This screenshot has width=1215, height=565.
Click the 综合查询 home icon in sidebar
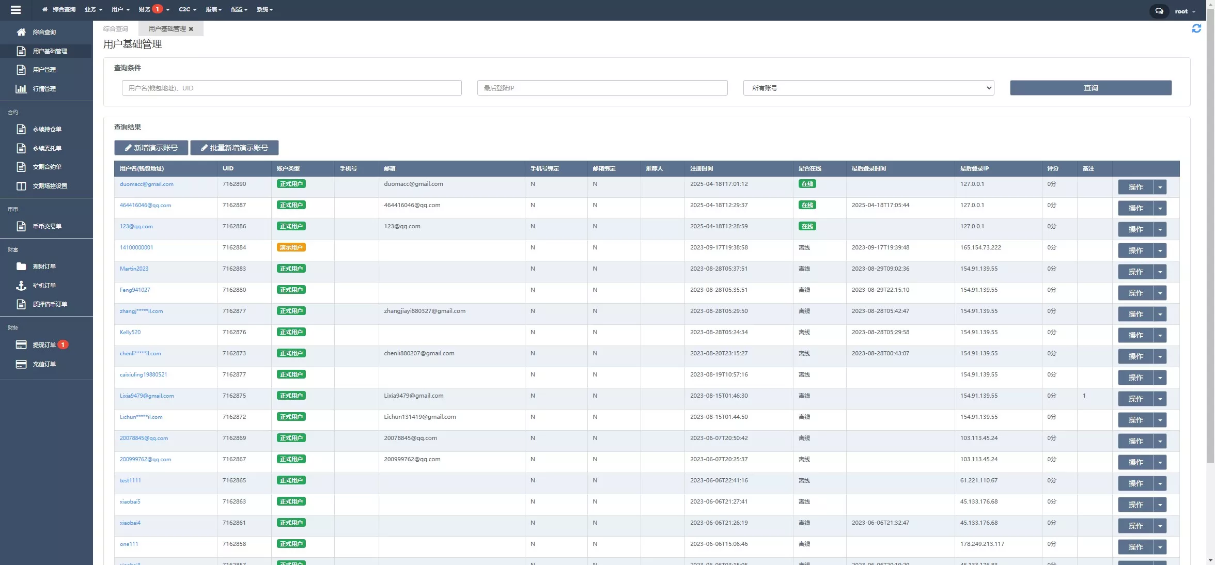coord(21,32)
